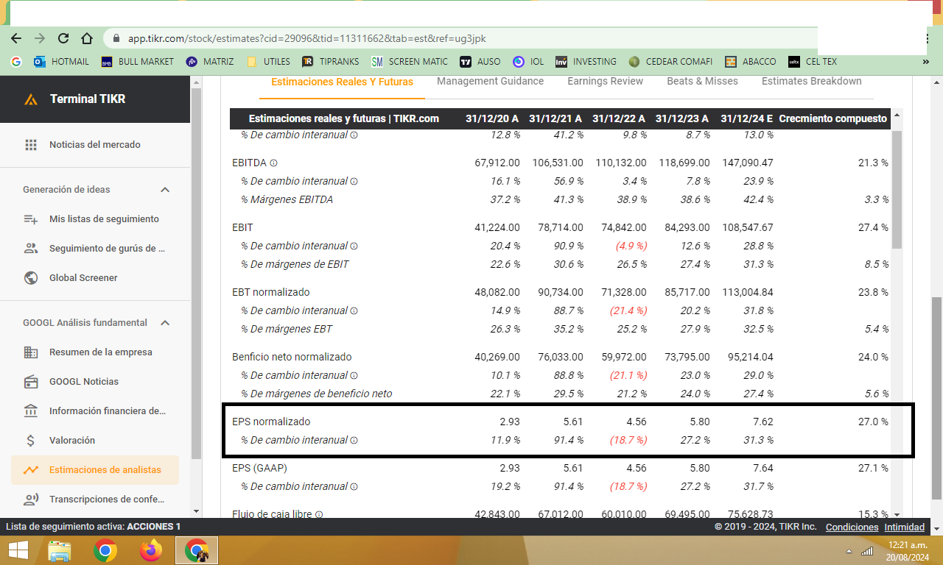Open the ABACCO bookmark
Screen dimensions: 943x565
pos(750,62)
